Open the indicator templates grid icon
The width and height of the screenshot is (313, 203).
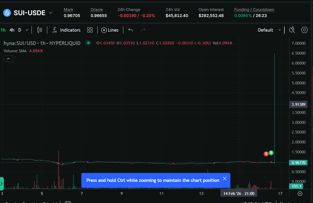pyautogui.click(x=90, y=30)
